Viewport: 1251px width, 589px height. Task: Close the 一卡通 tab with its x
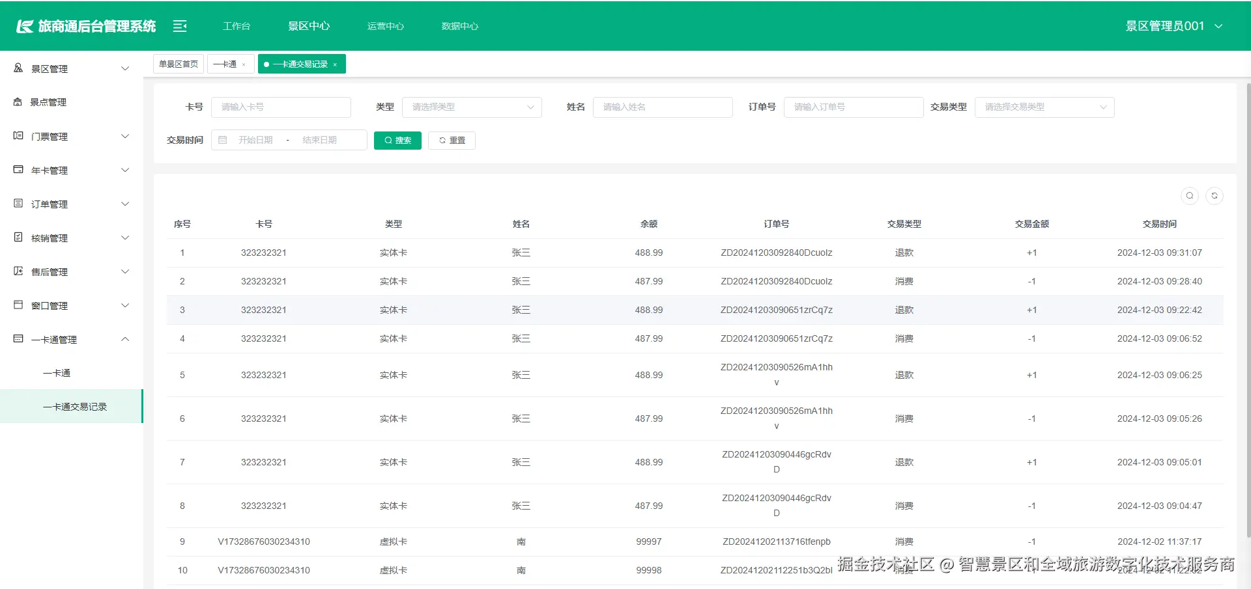[x=244, y=64]
